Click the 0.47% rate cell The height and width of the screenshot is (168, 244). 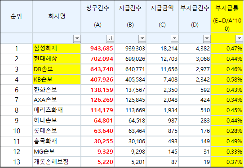click(227, 49)
